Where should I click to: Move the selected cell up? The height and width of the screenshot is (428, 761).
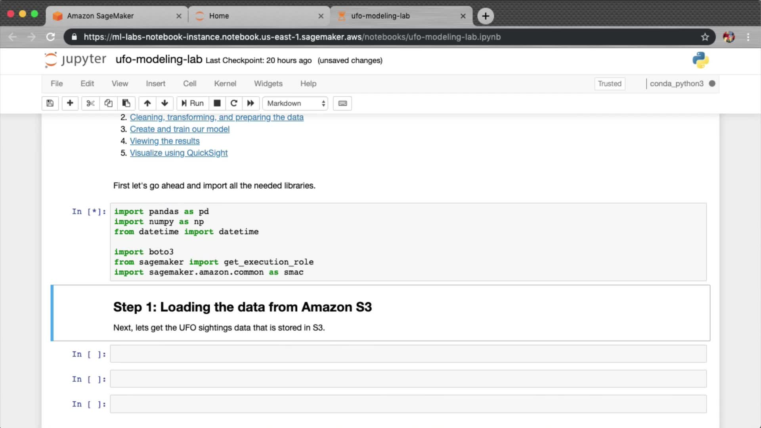click(x=147, y=103)
